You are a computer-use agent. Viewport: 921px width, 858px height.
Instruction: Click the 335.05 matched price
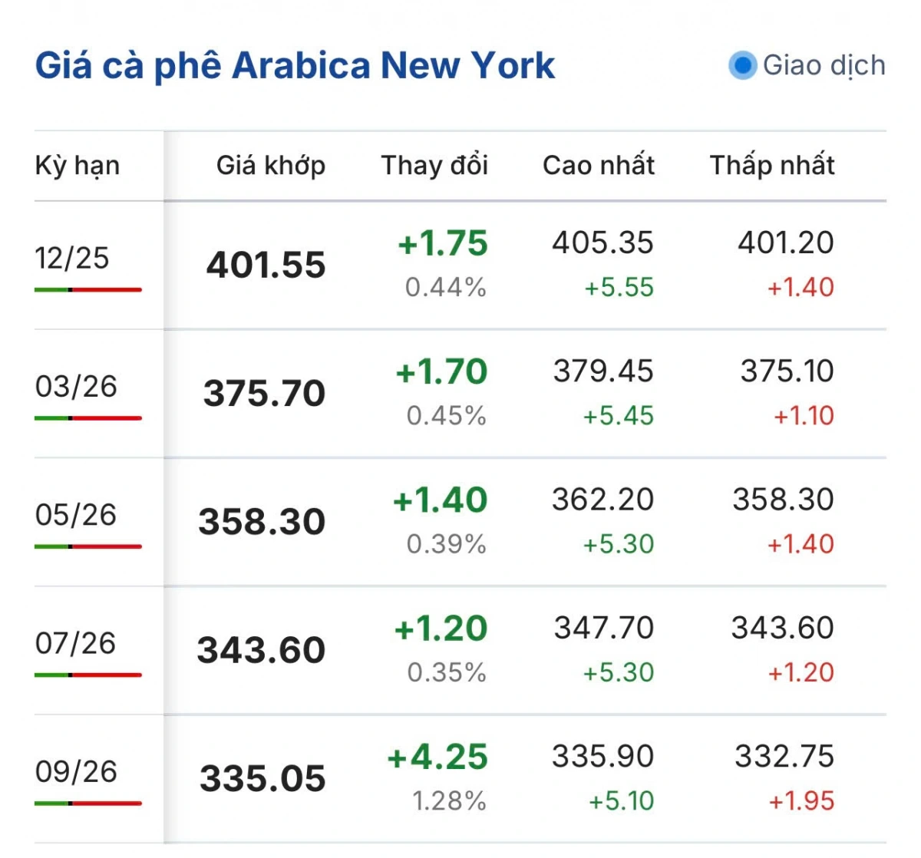tap(262, 778)
